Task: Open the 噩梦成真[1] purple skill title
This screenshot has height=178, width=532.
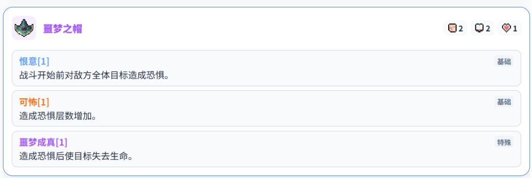Action: (43, 142)
